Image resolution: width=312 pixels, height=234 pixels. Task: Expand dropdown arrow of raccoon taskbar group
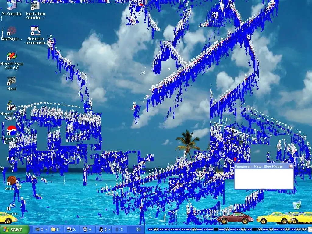point(46,230)
